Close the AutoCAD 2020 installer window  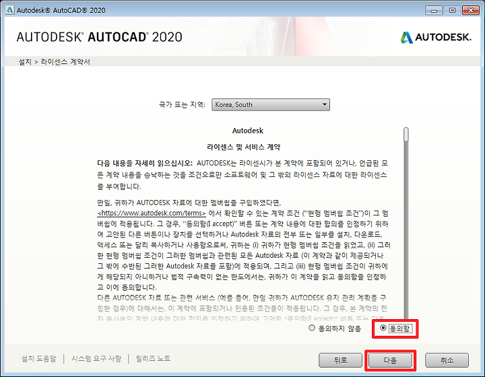[x=470, y=11]
